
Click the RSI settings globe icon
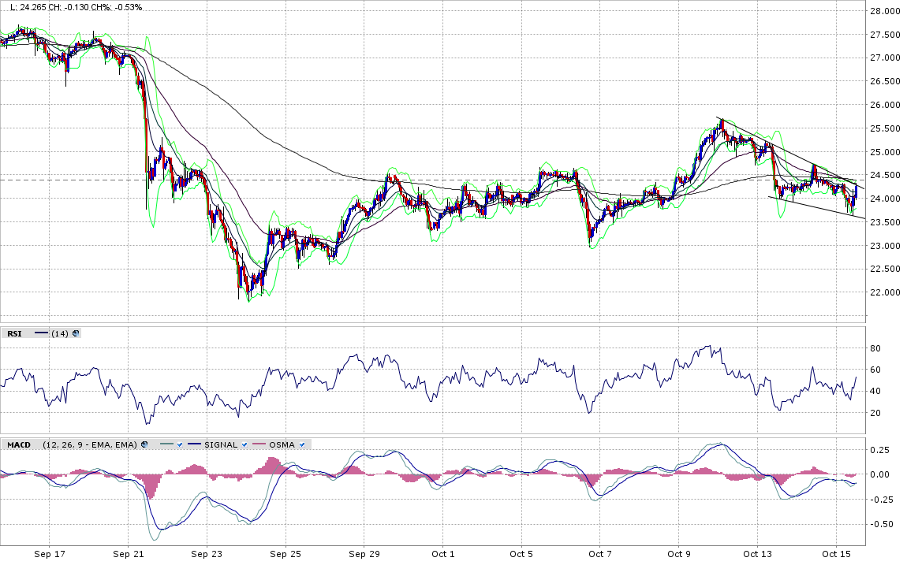[76, 333]
